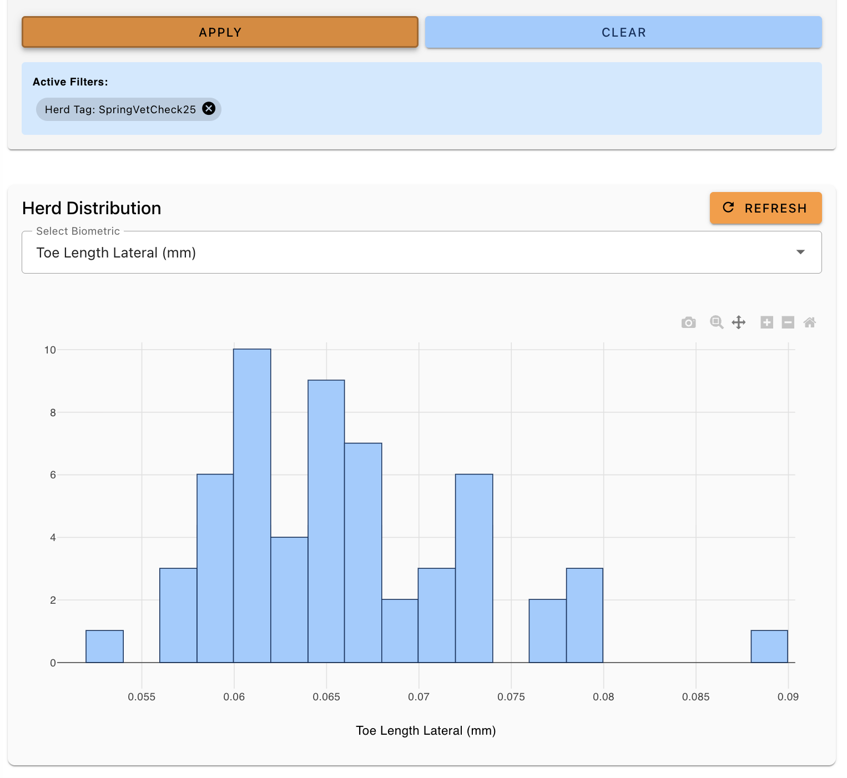The height and width of the screenshot is (778, 847).
Task: Click the rightmost histogram bar near 0.09
Action: tap(769, 646)
